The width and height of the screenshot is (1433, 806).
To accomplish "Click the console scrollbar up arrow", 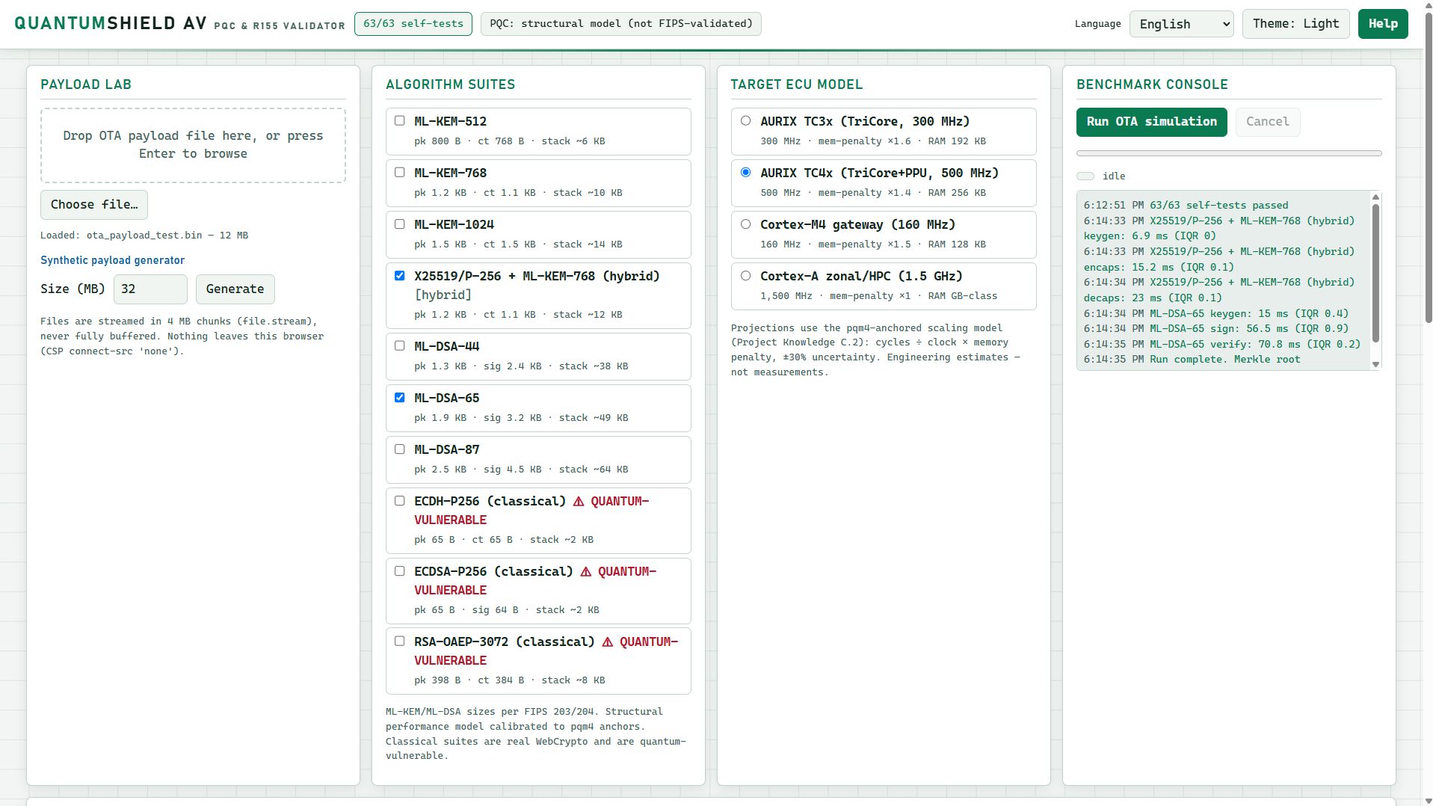I will point(1375,197).
